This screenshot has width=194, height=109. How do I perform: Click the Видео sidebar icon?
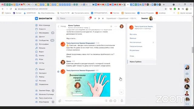coord(36,52)
